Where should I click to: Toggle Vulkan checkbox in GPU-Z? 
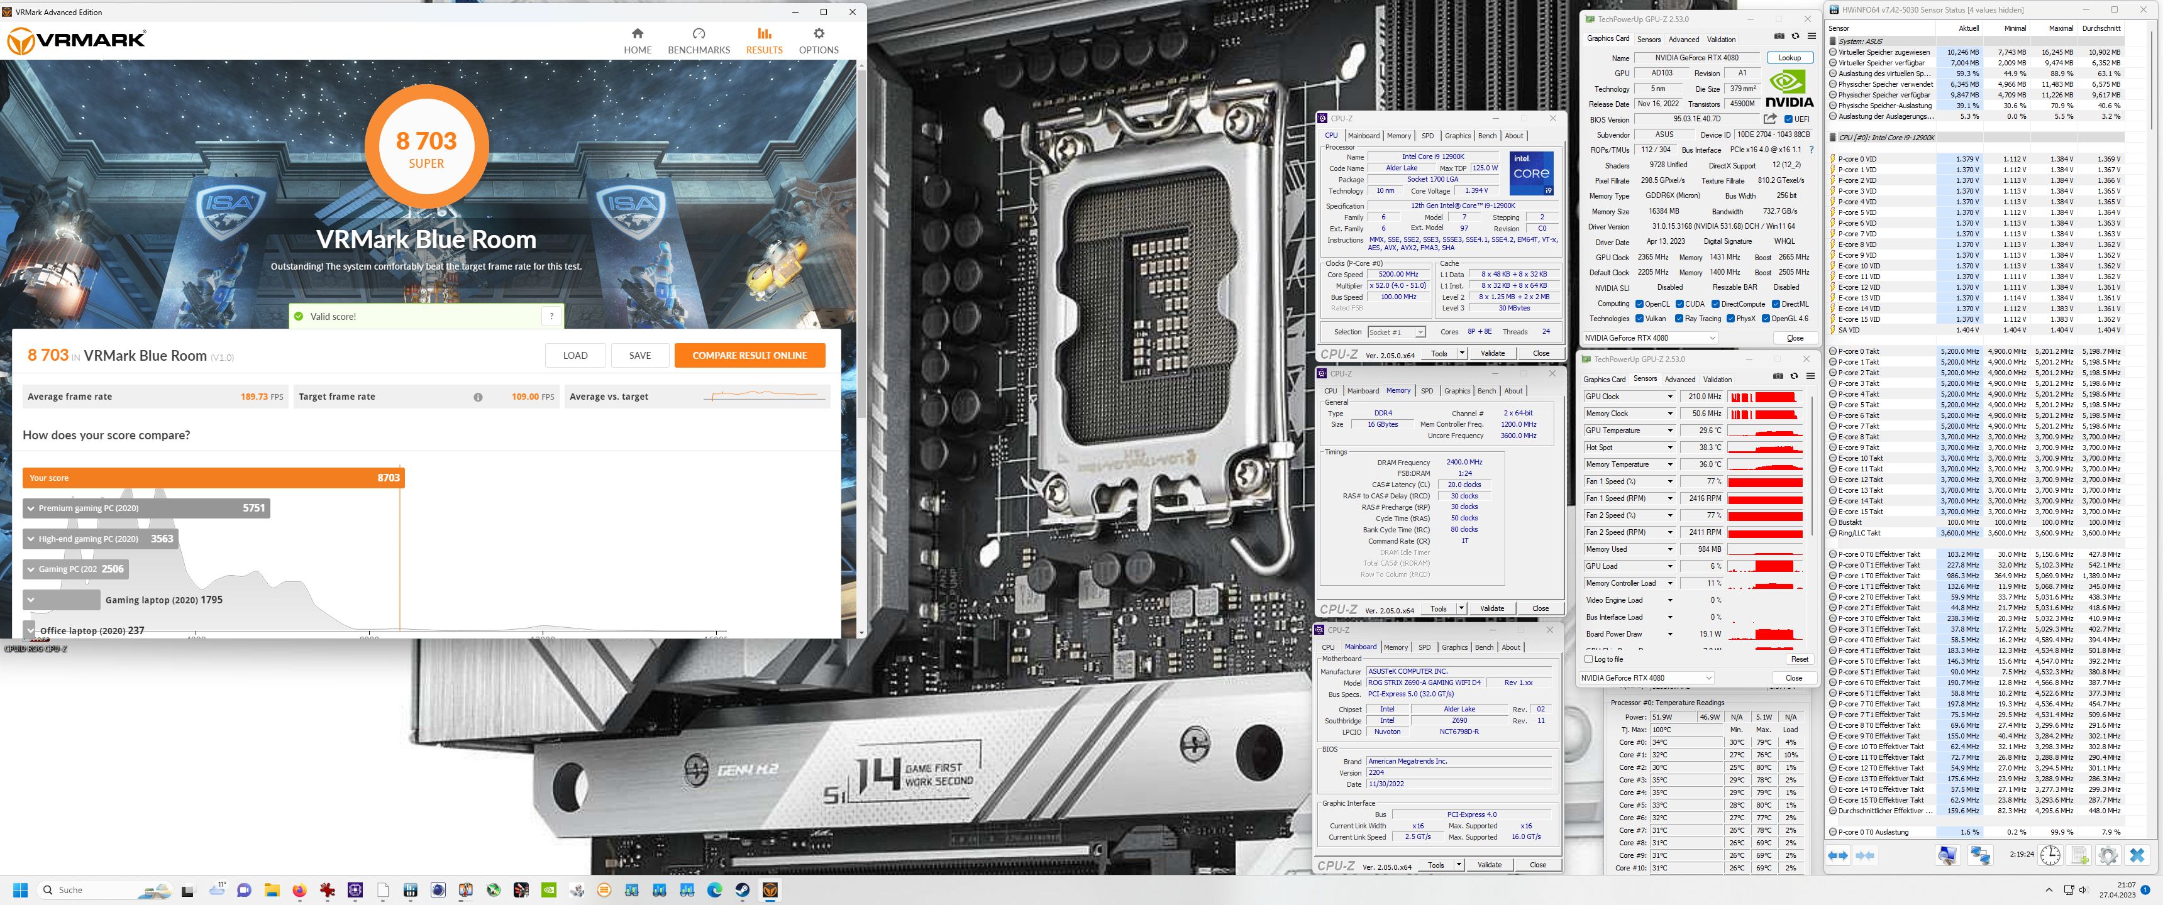[1639, 318]
